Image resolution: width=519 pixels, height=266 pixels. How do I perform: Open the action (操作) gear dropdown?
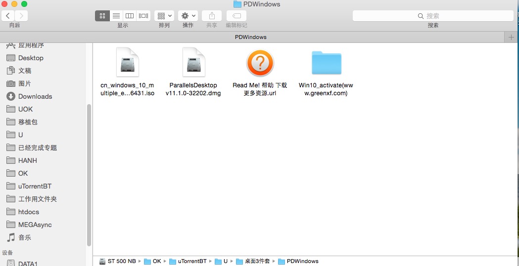click(188, 15)
